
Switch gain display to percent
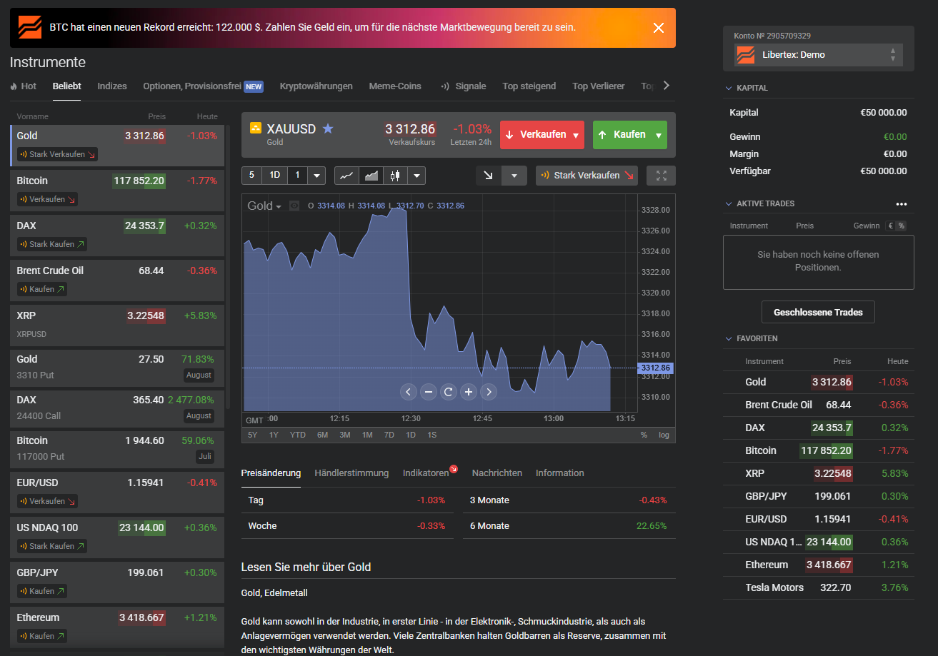pyautogui.click(x=901, y=226)
